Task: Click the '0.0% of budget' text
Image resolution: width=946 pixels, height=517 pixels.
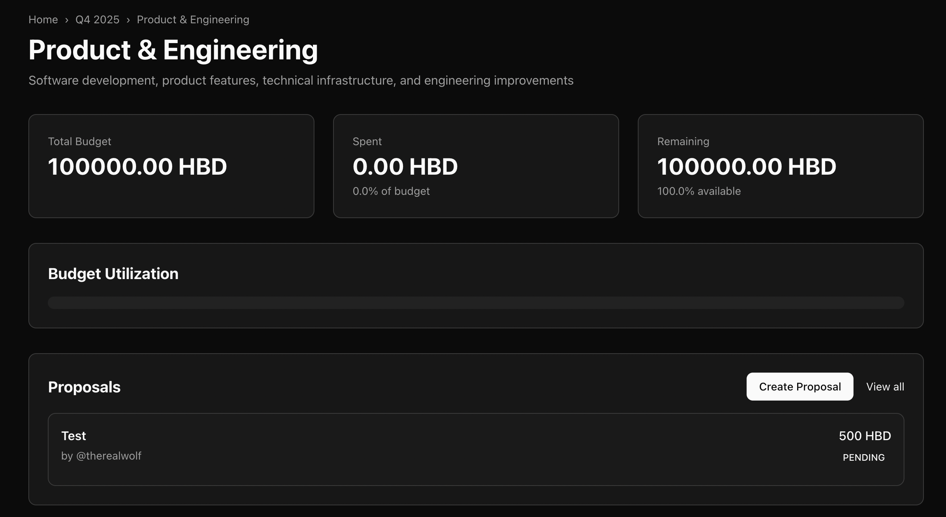Action: click(391, 191)
